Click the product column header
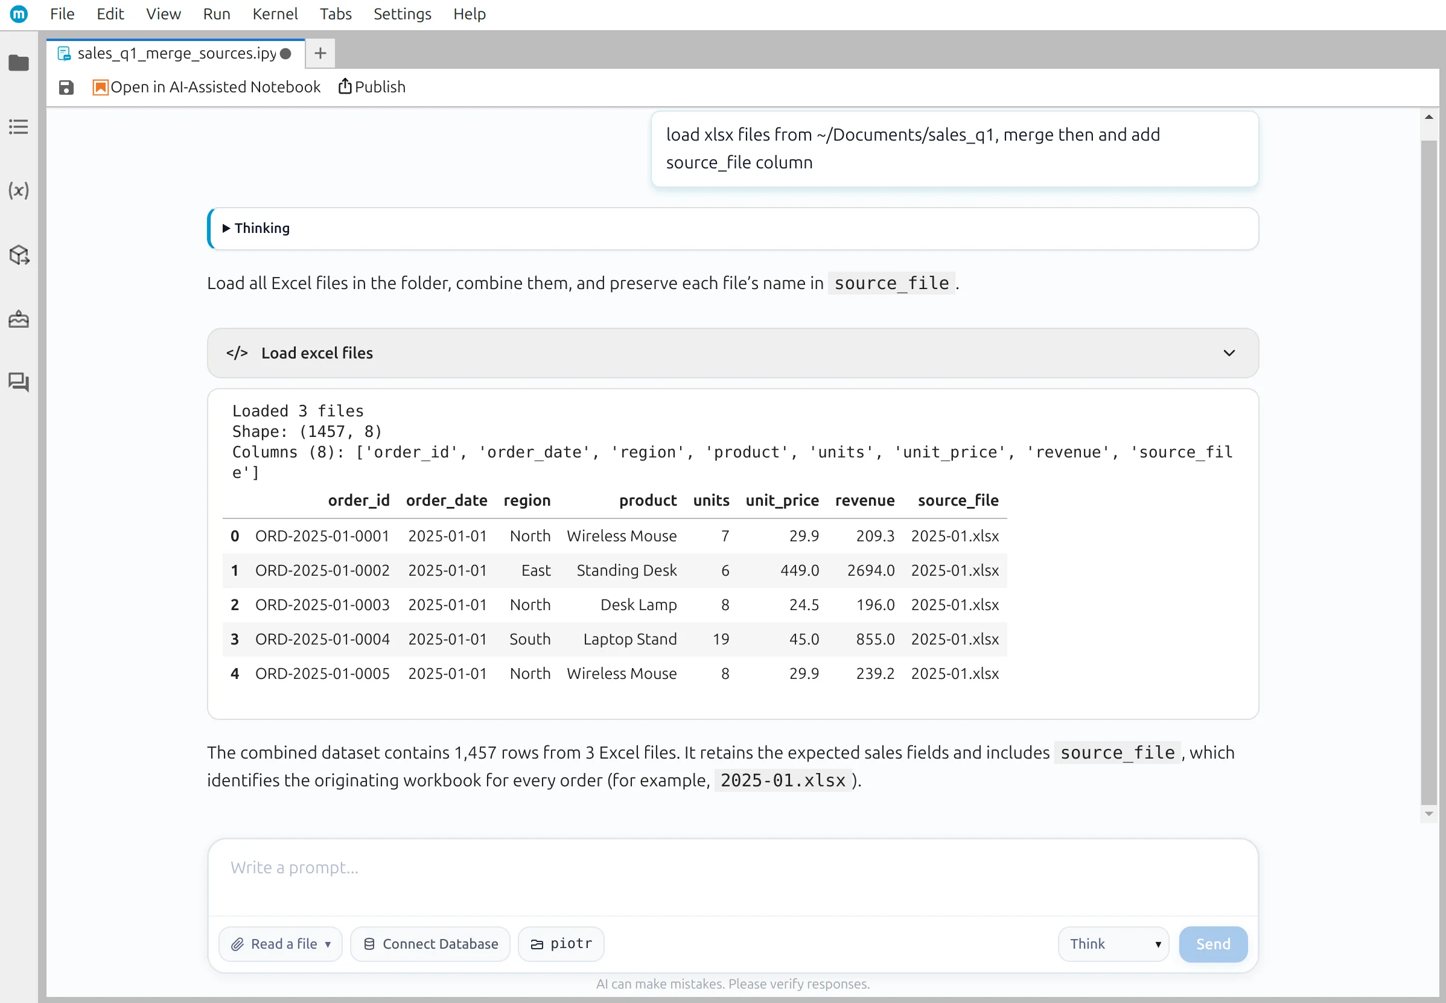The height and width of the screenshot is (1003, 1446). (648, 501)
